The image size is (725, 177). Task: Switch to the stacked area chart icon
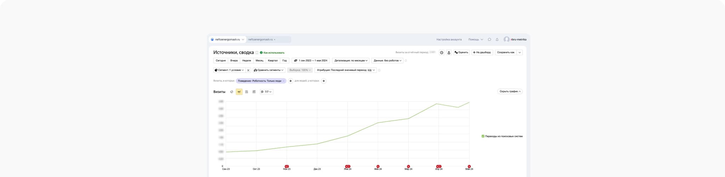(246, 92)
